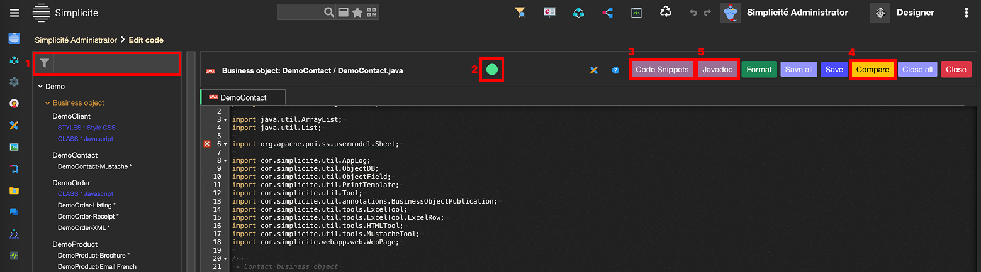Viewport: 981px width, 272px height.
Task: Select the DemoContact editor tab
Action: (243, 97)
